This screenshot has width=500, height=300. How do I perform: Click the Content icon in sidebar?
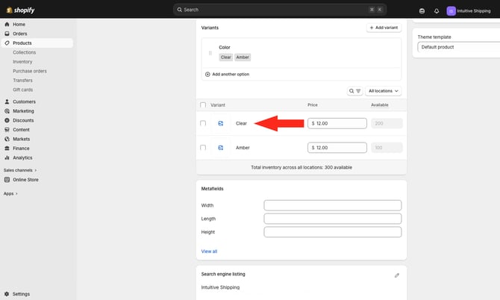coord(7,130)
